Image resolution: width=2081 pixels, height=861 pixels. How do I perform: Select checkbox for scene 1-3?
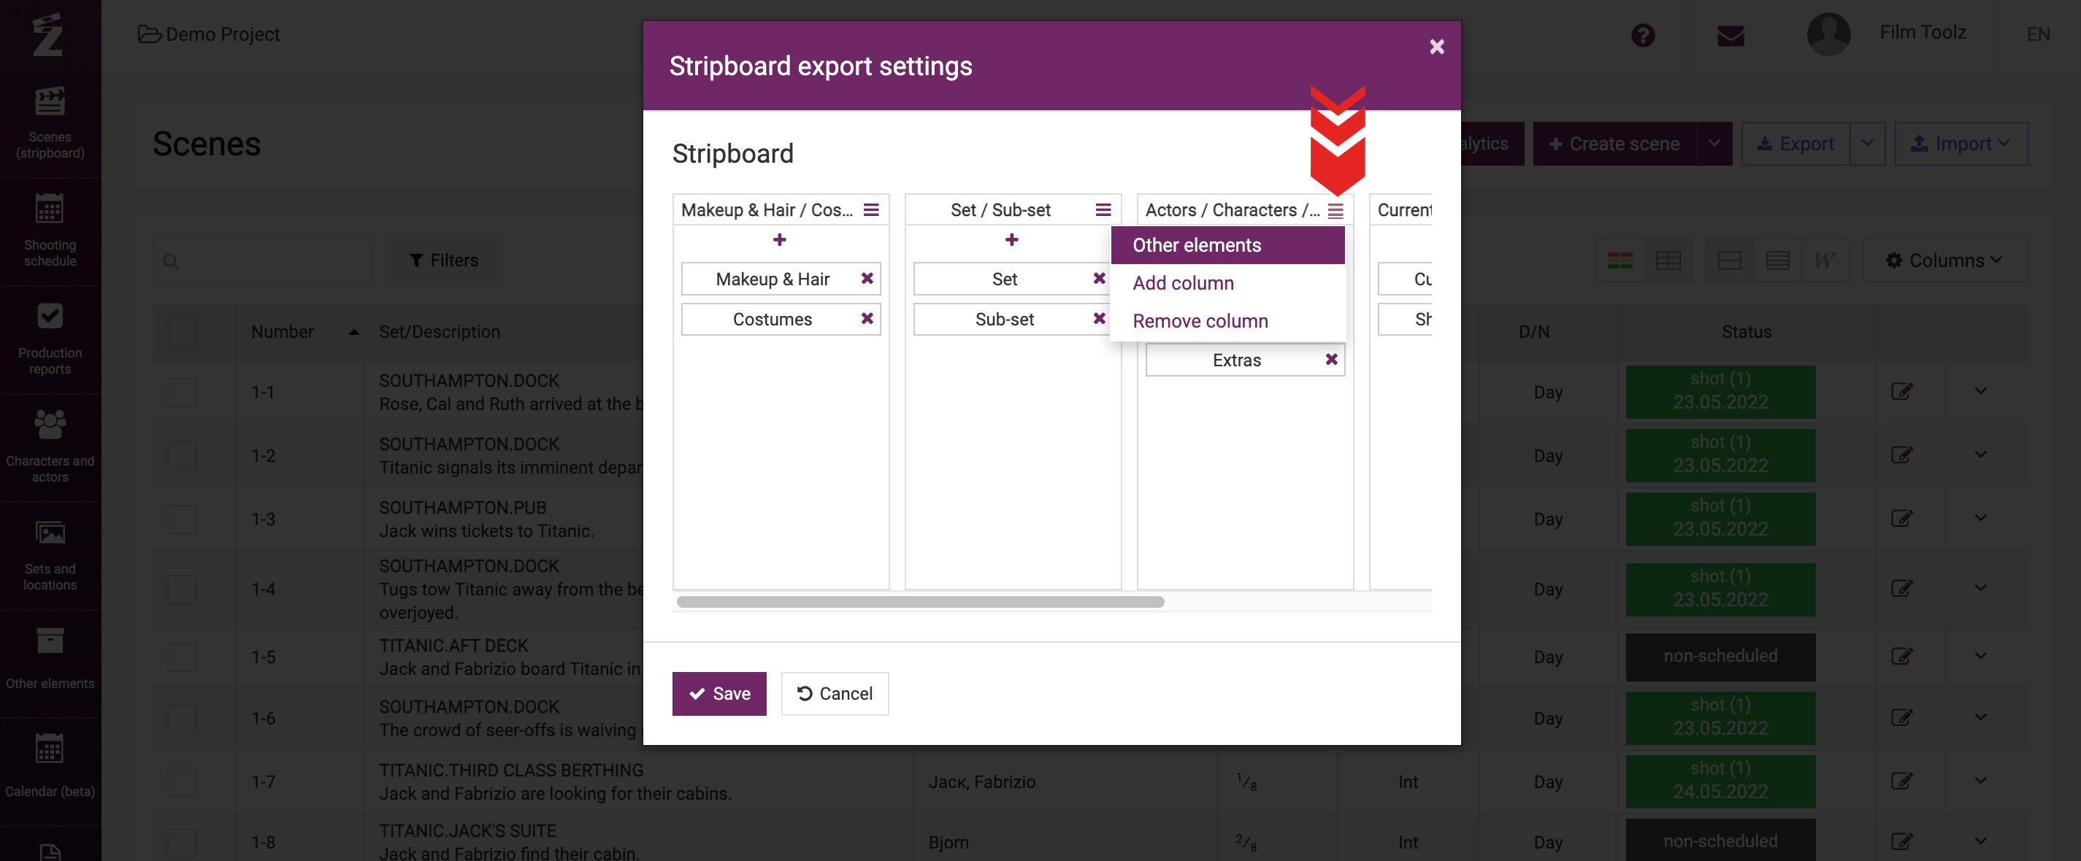click(182, 519)
